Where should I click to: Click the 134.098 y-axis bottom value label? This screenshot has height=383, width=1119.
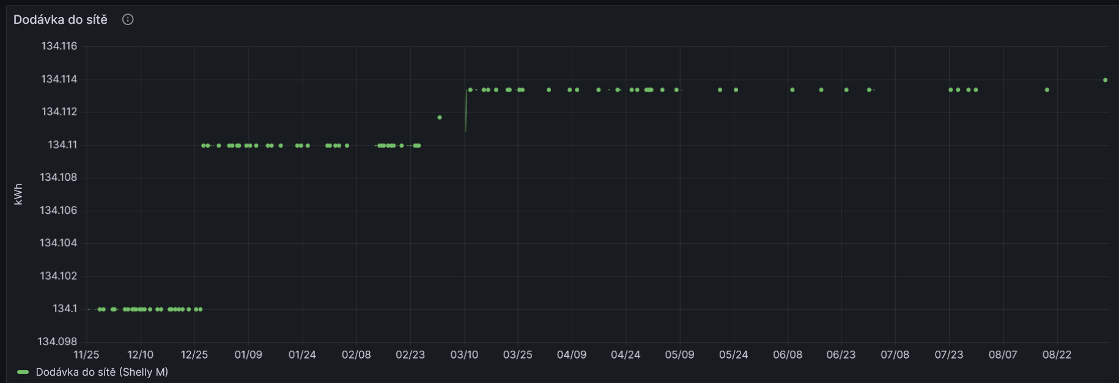click(x=59, y=341)
